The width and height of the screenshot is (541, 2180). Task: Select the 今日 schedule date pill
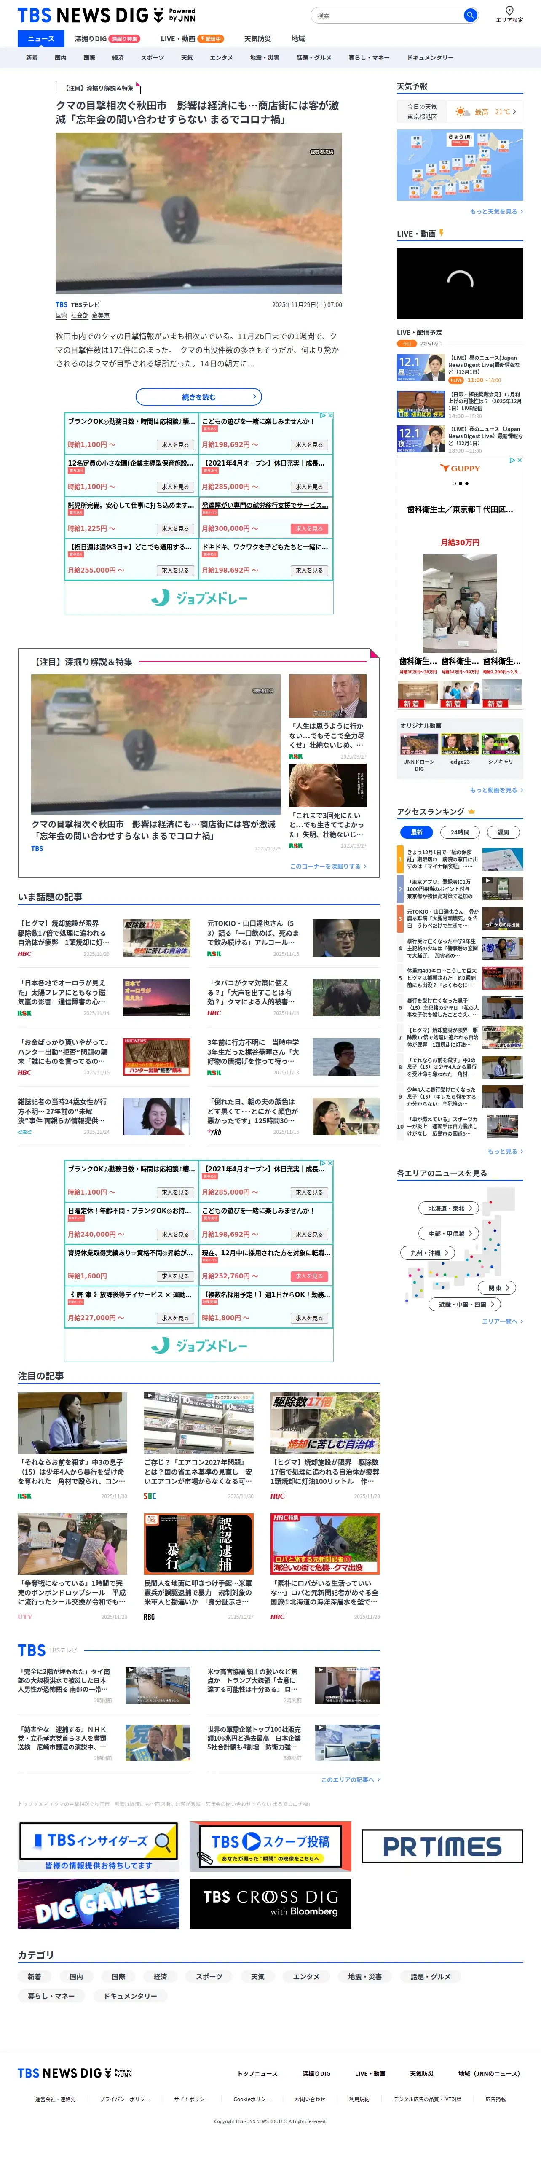click(407, 344)
